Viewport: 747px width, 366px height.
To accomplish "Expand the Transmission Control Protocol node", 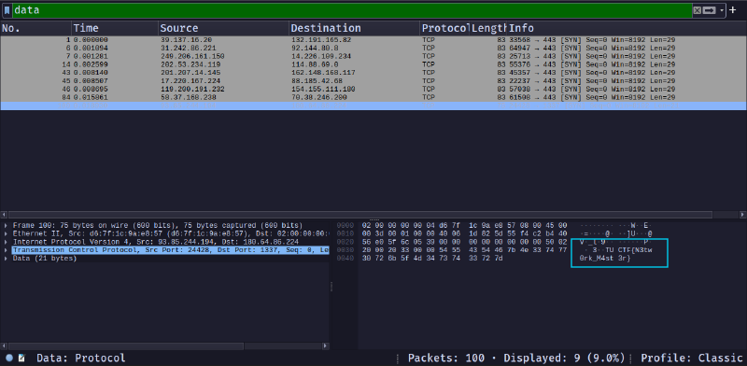I will tap(6, 250).
